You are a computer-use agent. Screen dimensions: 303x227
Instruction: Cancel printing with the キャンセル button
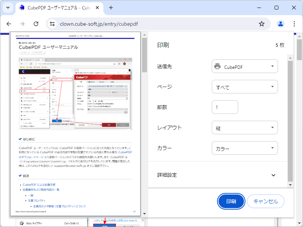tap(266, 201)
